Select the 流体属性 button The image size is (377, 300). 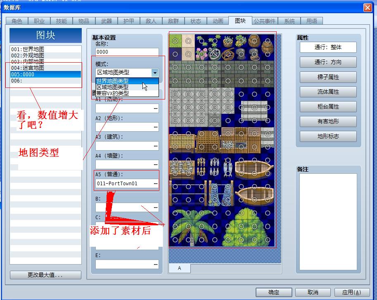[x=328, y=92]
